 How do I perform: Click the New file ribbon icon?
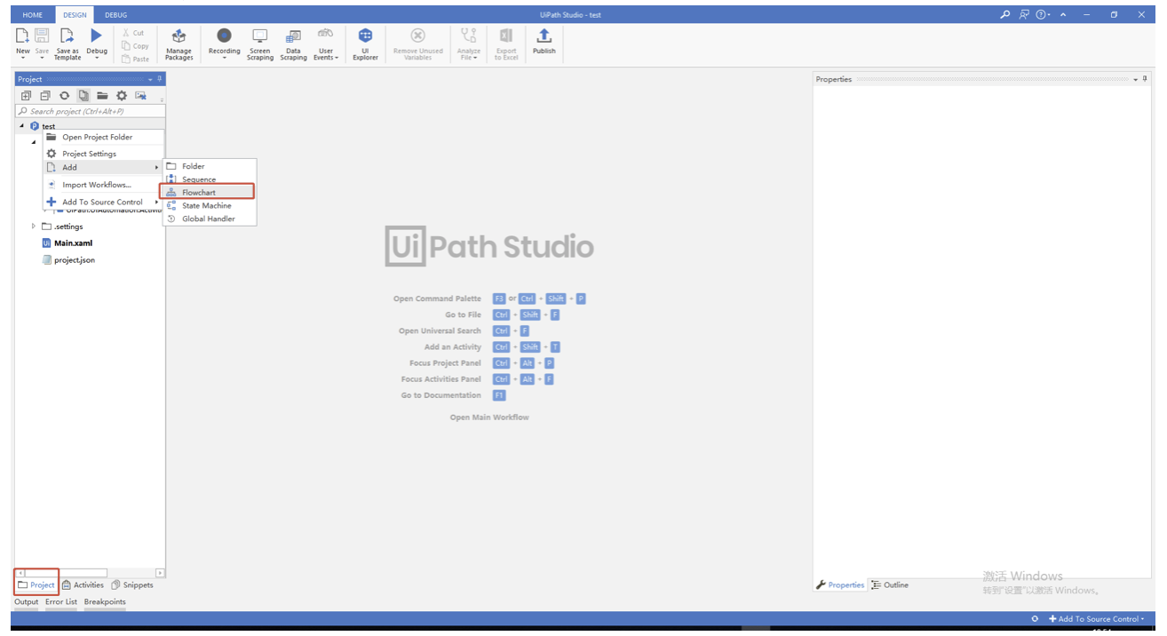click(23, 36)
